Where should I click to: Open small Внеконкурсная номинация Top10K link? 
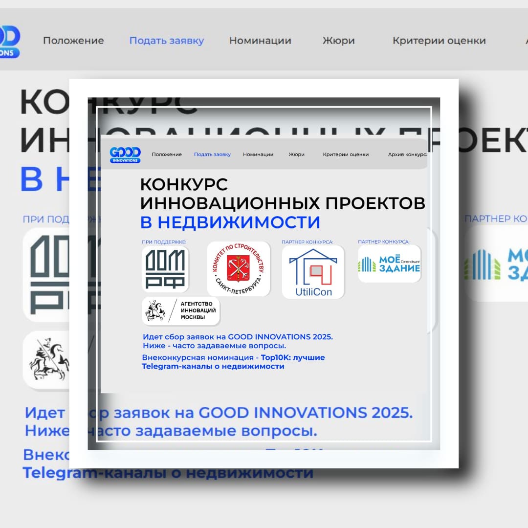(233, 357)
